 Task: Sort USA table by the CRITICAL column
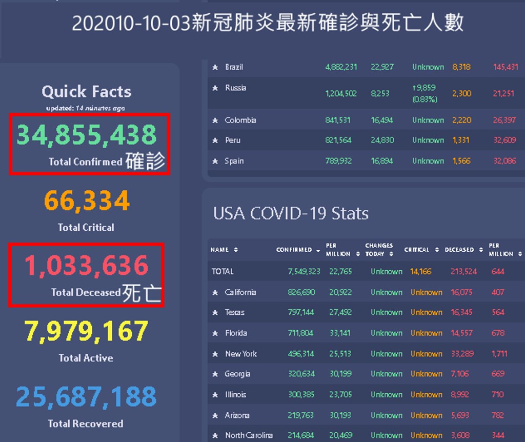[421, 250]
